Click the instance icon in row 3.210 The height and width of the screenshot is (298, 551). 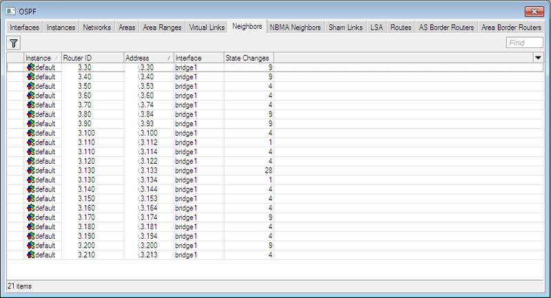tap(31, 255)
